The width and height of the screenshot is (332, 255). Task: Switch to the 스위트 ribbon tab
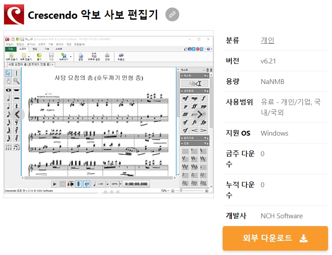tap(59, 49)
